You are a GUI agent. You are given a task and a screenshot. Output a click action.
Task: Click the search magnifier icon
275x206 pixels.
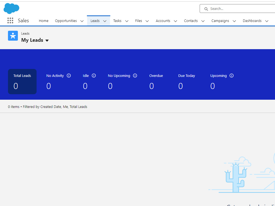pyautogui.click(x=206, y=9)
